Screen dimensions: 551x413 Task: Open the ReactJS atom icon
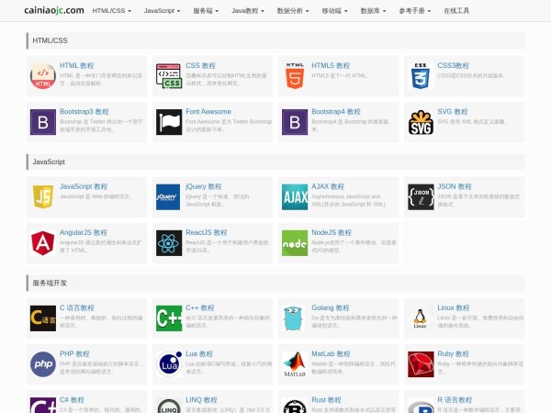(x=168, y=243)
